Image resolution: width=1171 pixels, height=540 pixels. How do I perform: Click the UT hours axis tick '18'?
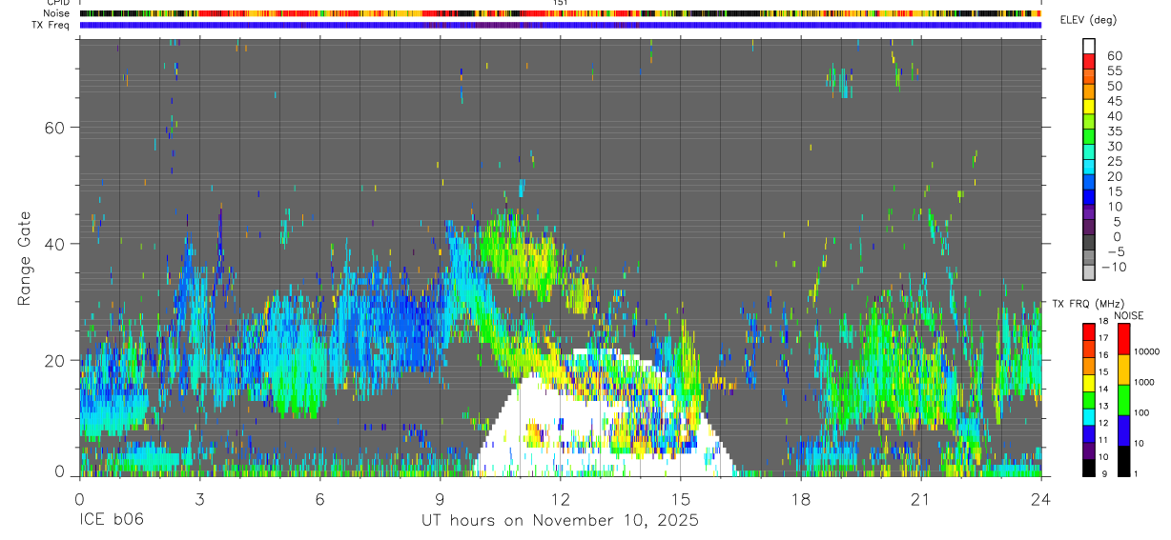[801, 499]
